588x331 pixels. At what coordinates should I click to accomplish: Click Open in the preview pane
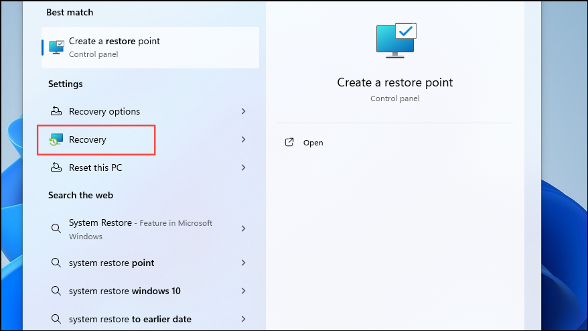[313, 143]
